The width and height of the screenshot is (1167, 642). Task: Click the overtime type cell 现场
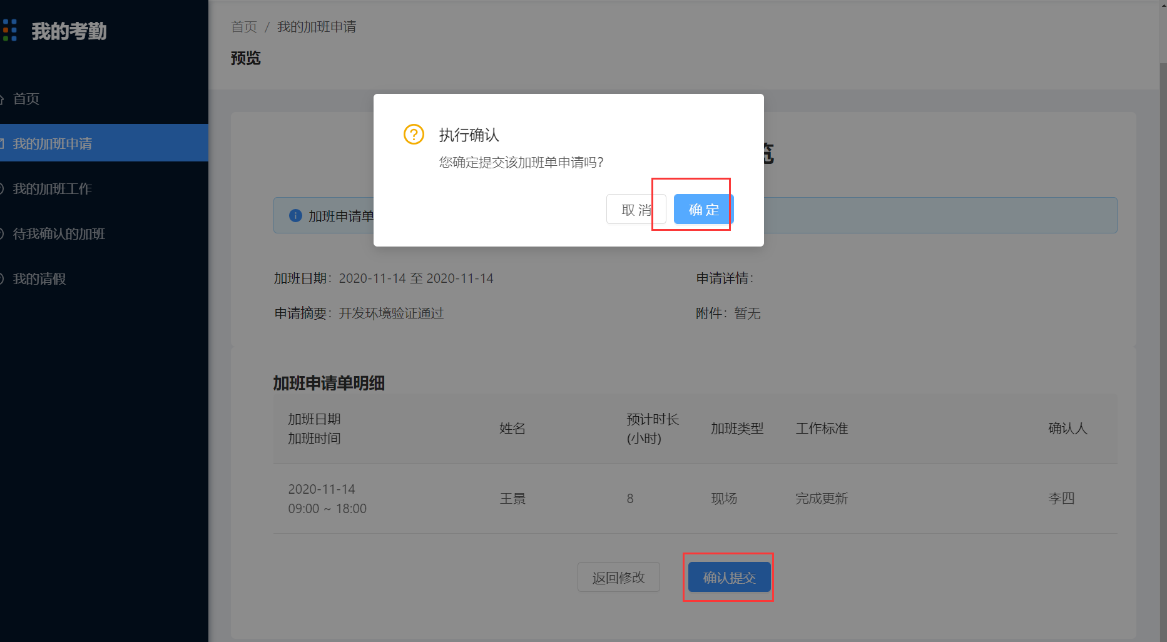tap(724, 499)
